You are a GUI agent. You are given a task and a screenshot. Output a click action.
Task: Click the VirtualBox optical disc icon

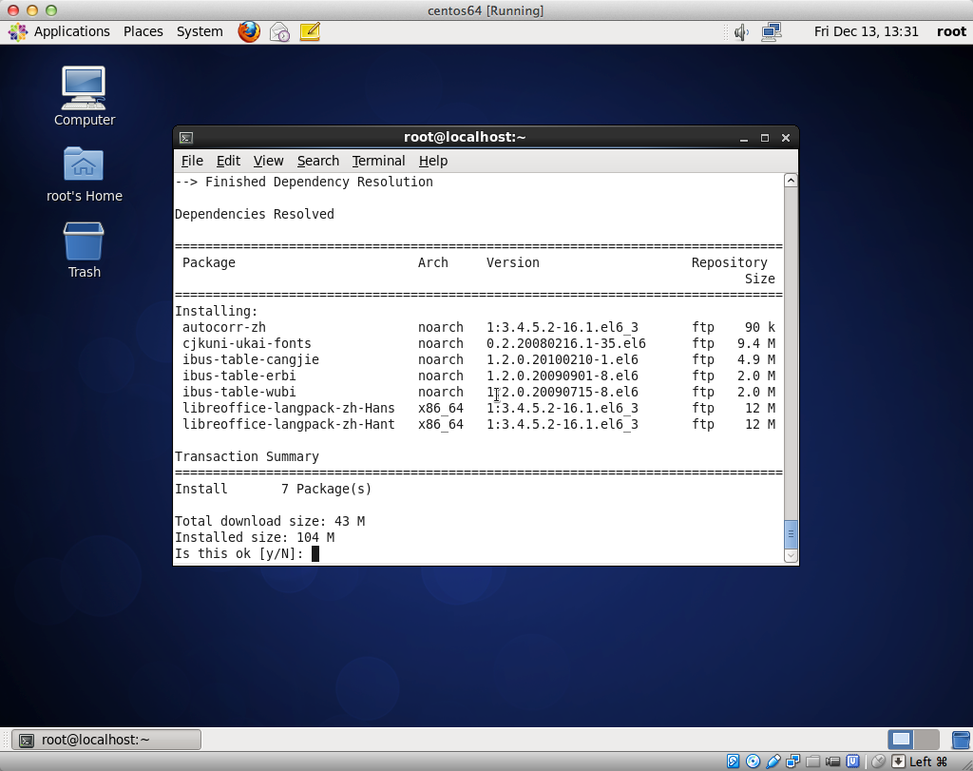(x=753, y=761)
